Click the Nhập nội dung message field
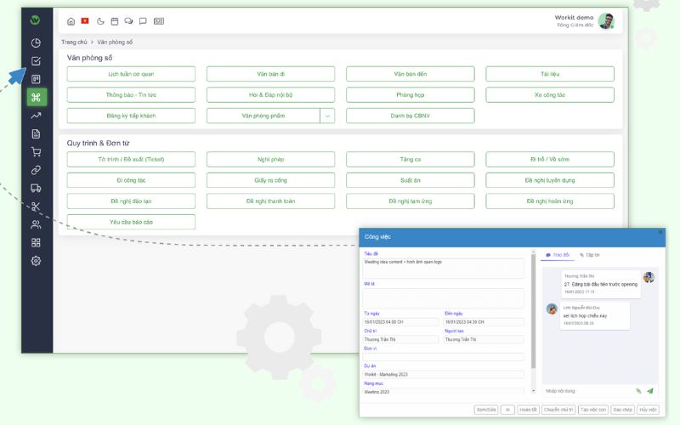Image resolution: width=680 pixels, height=425 pixels. [586, 391]
